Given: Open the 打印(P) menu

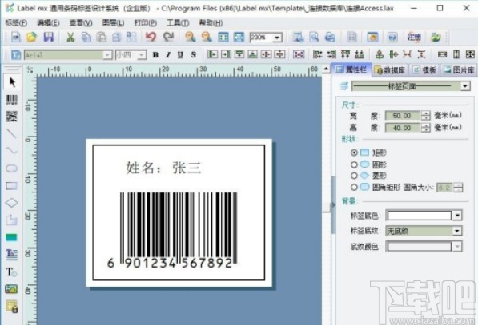Looking at the screenshot, I should tap(146, 23).
